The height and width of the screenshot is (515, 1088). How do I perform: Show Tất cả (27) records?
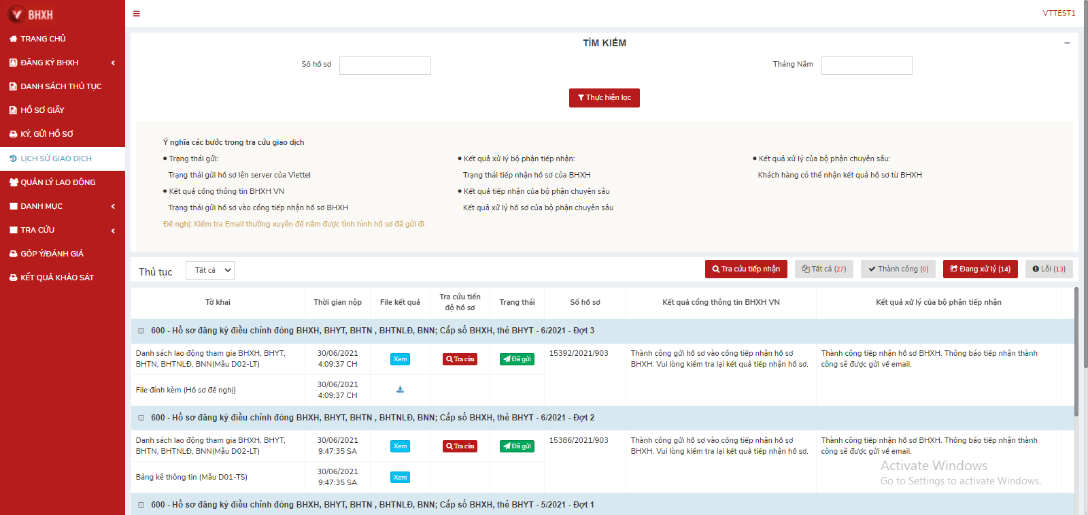coord(824,269)
